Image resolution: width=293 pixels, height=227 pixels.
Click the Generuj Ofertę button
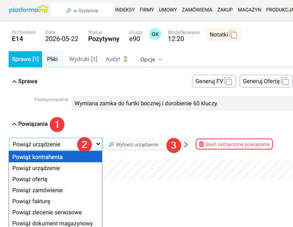click(x=266, y=81)
